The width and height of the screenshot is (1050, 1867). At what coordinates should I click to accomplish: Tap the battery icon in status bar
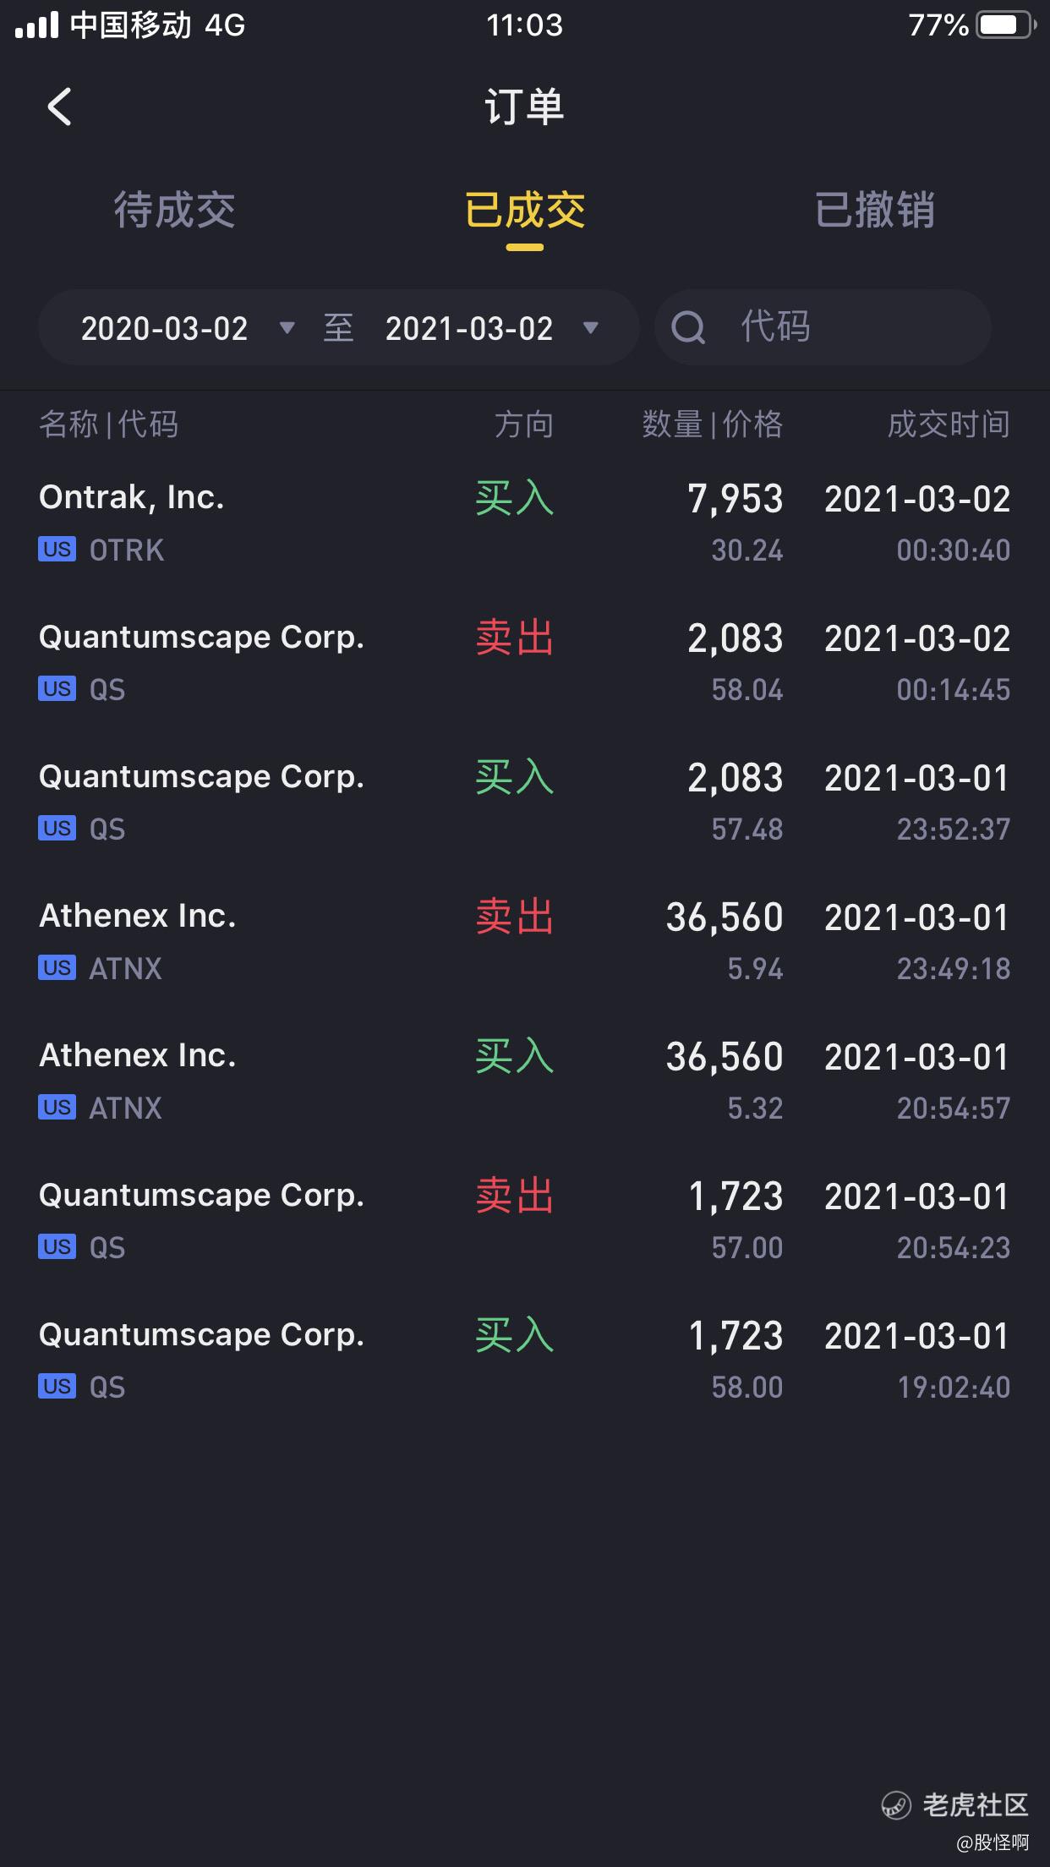[1004, 25]
